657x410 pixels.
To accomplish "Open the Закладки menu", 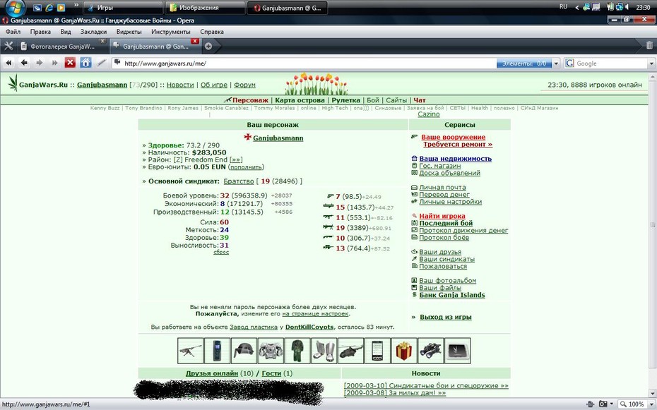I will pyautogui.click(x=93, y=32).
